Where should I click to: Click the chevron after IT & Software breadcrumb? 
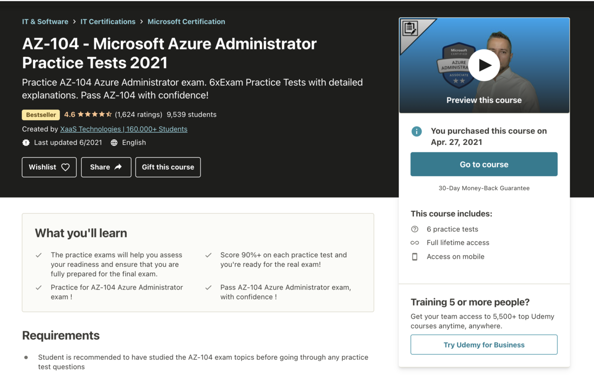74,22
